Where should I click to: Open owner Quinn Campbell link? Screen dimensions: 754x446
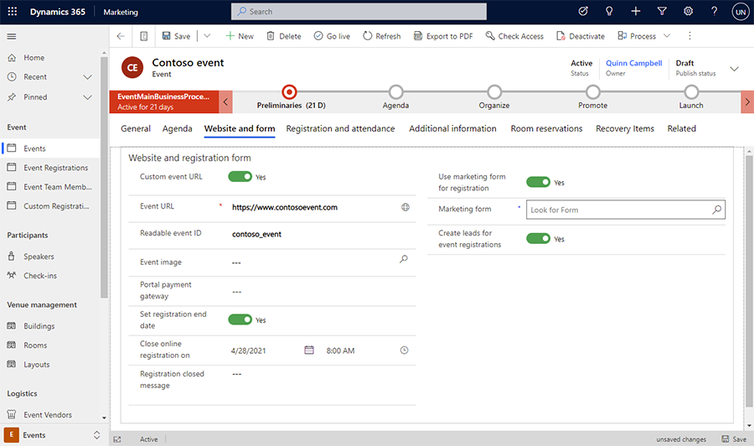633,64
